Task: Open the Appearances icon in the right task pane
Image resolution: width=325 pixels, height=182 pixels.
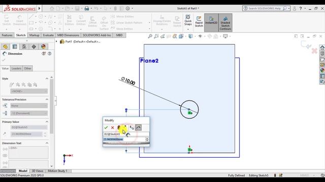Action: [322, 70]
